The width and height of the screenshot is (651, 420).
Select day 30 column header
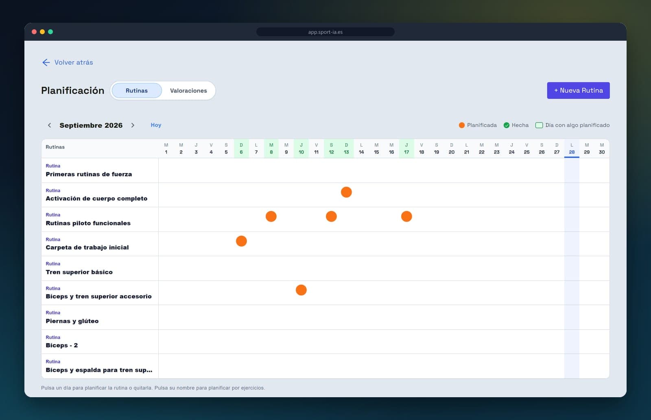[602, 149]
